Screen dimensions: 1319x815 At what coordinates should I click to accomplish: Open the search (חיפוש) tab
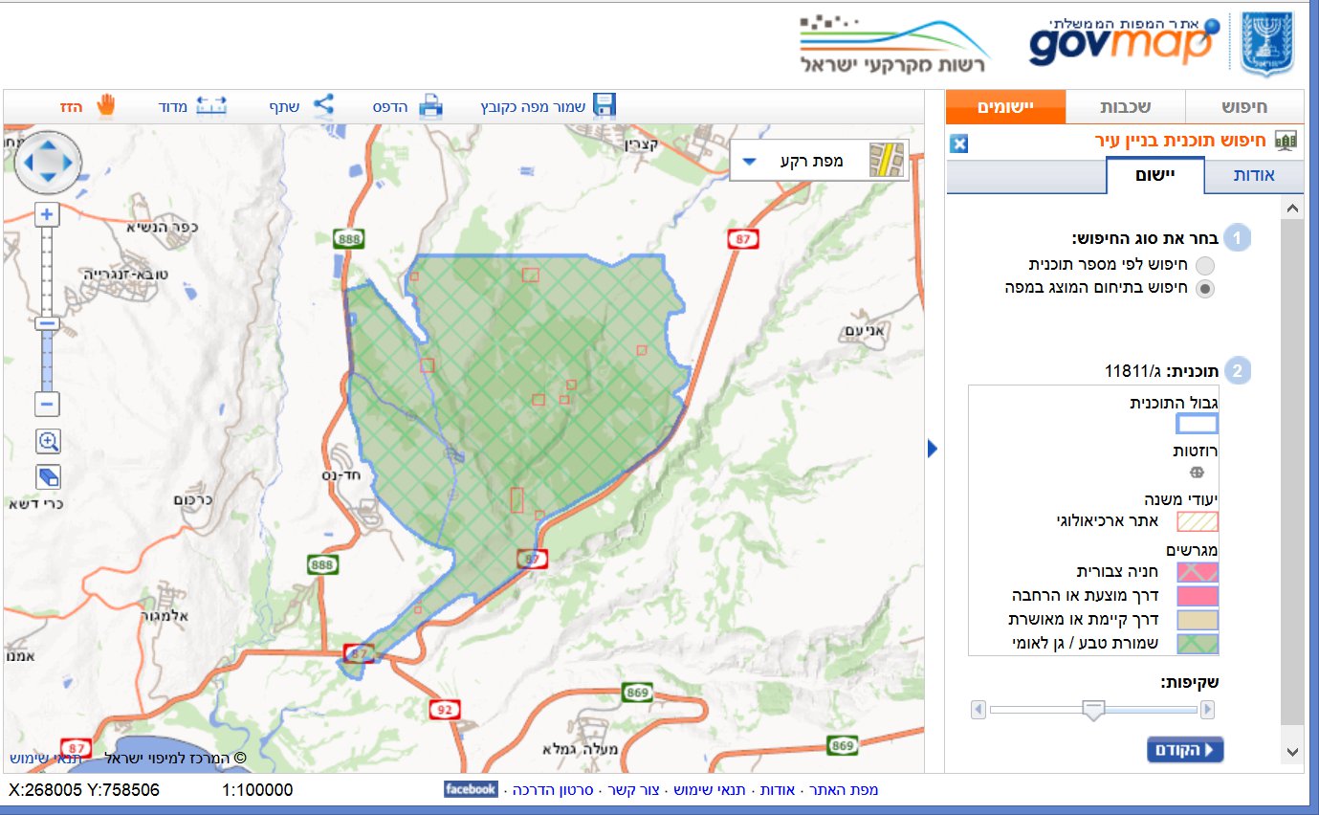tap(1243, 107)
